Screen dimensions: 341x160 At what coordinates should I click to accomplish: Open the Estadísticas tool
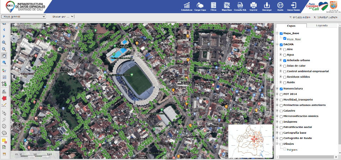187,5
